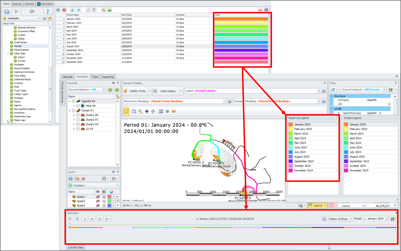Click the animation timeline slider handle
The height and width of the screenshot is (251, 401).
[x=69, y=225]
